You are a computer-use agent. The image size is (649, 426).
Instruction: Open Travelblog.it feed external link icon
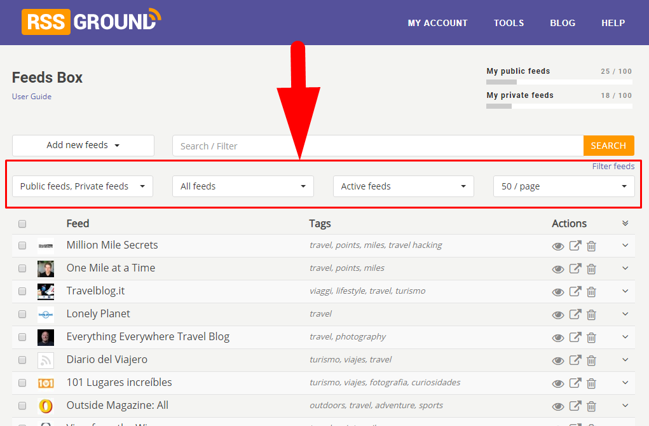pos(575,291)
